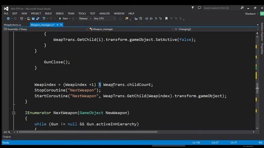Click the scroll right arrow under editor
This screenshot has height=148, width=264.
pos(254,132)
